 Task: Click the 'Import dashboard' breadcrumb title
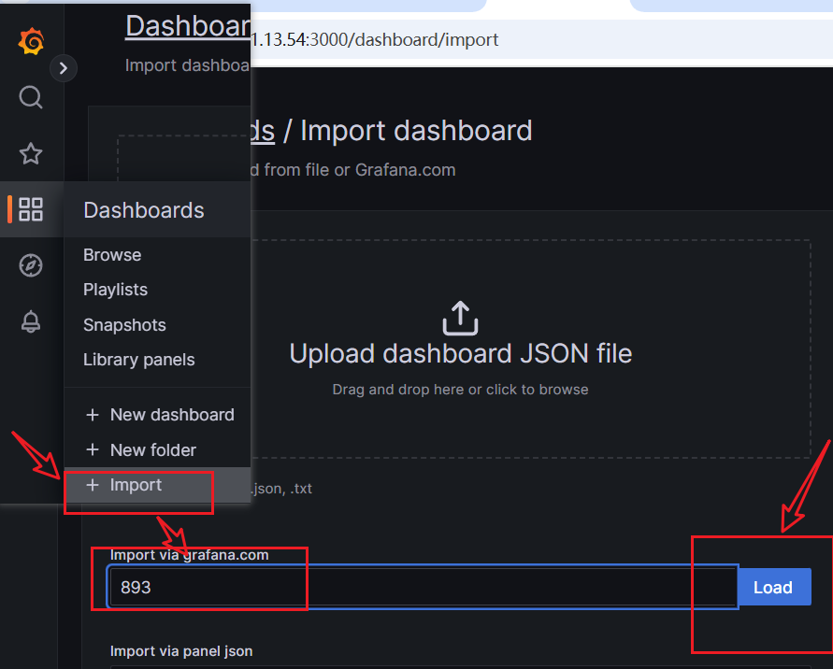(416, 131)
